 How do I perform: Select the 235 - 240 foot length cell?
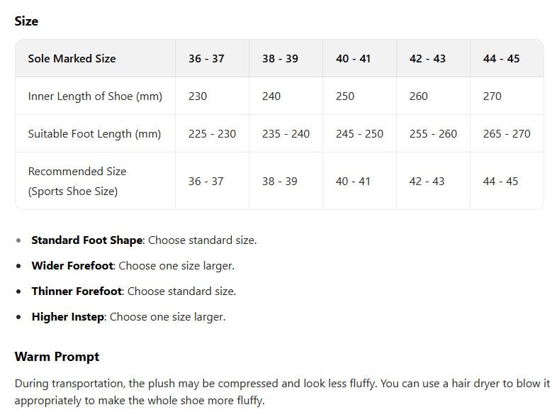pos(286,133)
